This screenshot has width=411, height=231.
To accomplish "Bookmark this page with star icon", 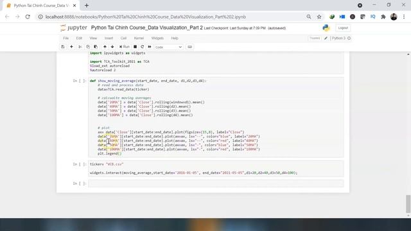I will pos(319,17).
